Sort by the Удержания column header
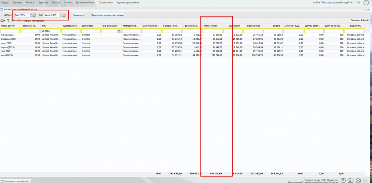The height and width of the screenshot is (183, 372). click(x=232, y=25)
